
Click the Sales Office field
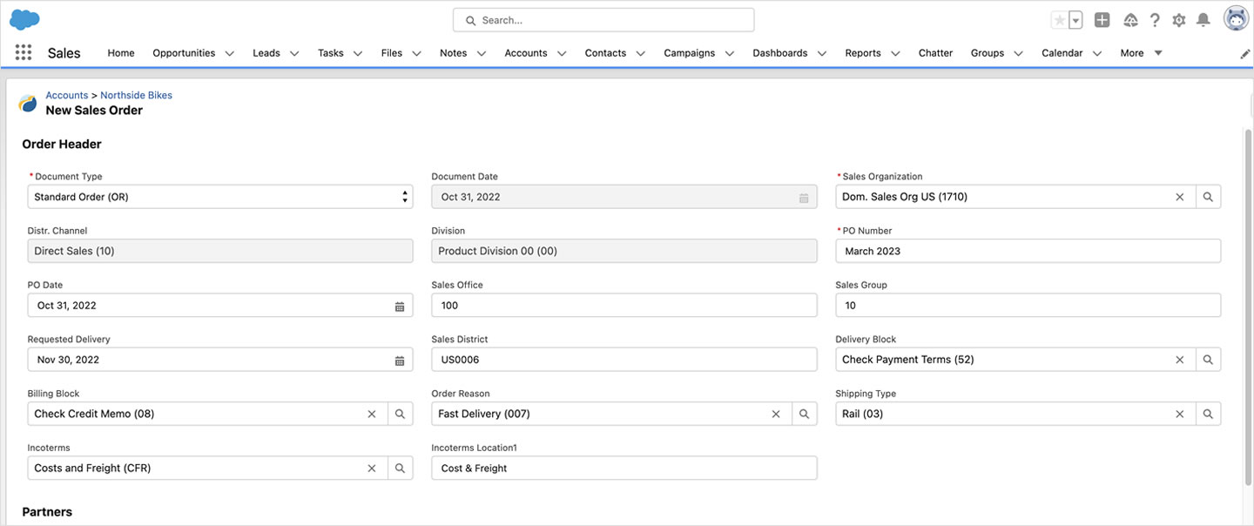(624, 306)
